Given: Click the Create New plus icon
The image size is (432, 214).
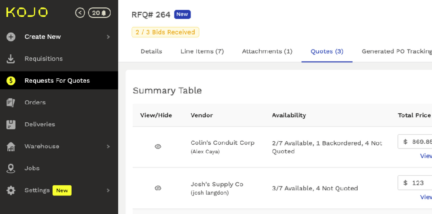Looking at the screenshot, I should 11,37.
